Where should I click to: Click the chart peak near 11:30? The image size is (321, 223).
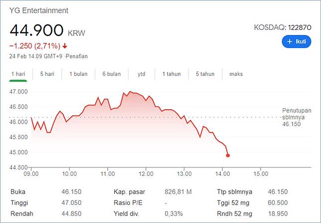pos(130,92)
